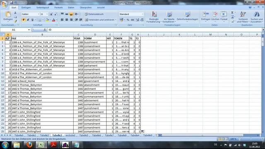Toggle underline formatting (U)
This screenshot has width=265, height=149.
coord(32,20)
